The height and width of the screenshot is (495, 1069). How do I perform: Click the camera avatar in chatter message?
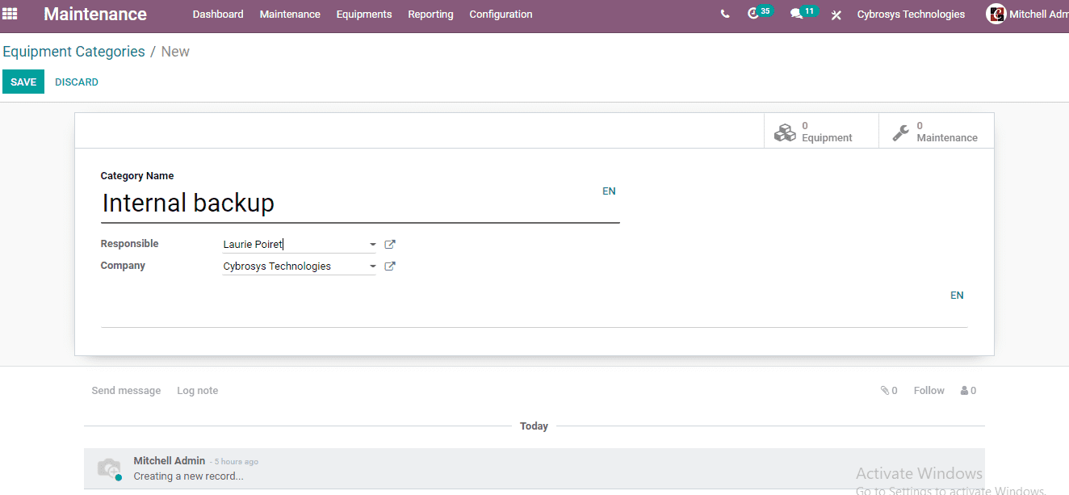108,468
